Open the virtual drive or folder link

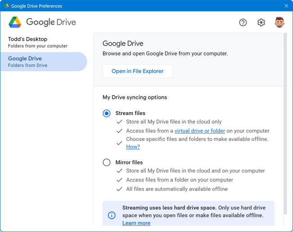[200, 131]
